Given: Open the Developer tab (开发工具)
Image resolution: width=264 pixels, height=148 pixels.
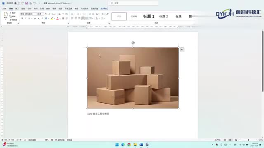Looking at the screenshot, I should (68, 9).
